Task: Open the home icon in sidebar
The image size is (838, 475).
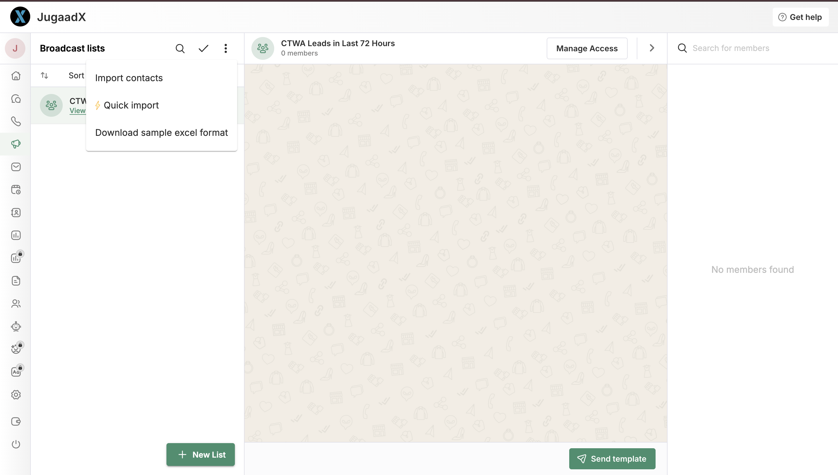Action: point(16,76)
